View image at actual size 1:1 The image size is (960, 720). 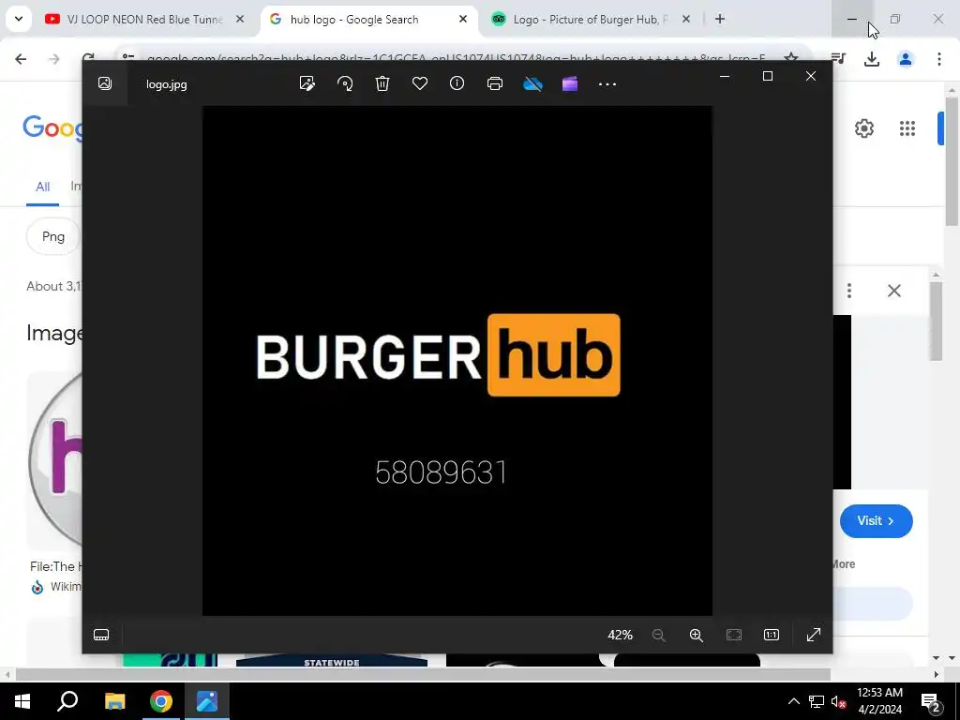[772, 635]
